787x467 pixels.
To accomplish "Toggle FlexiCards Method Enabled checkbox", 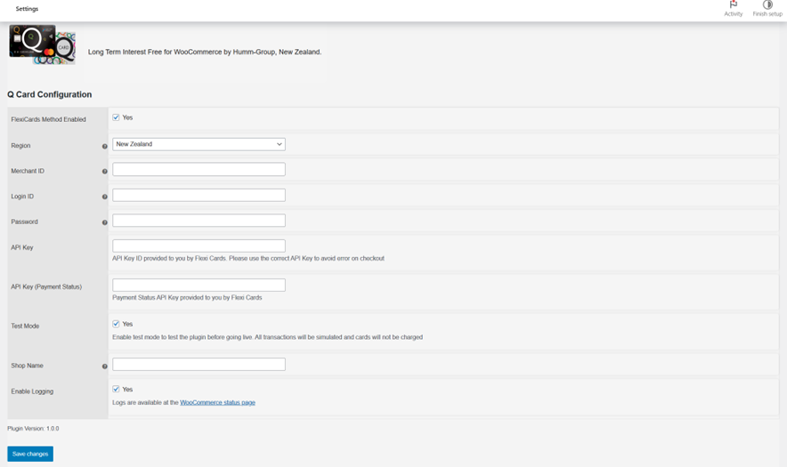I will coord(116,117).
